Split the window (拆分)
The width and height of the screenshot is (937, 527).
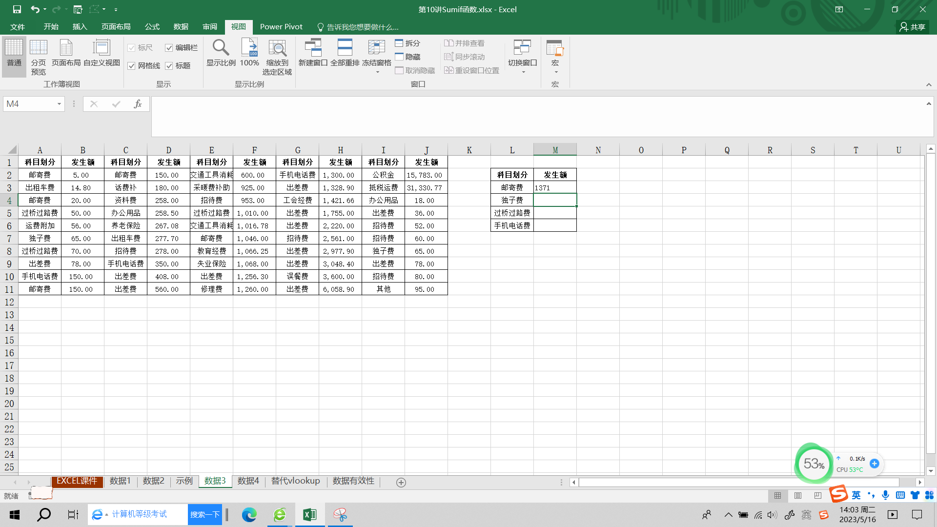coord(407,43)
